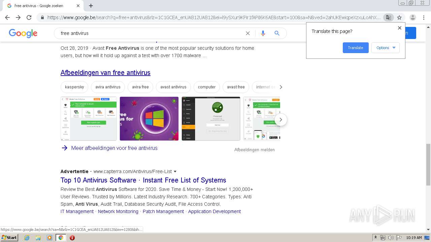Reload the current page
The image size is (431, 242).
click(x=29, y=17)
